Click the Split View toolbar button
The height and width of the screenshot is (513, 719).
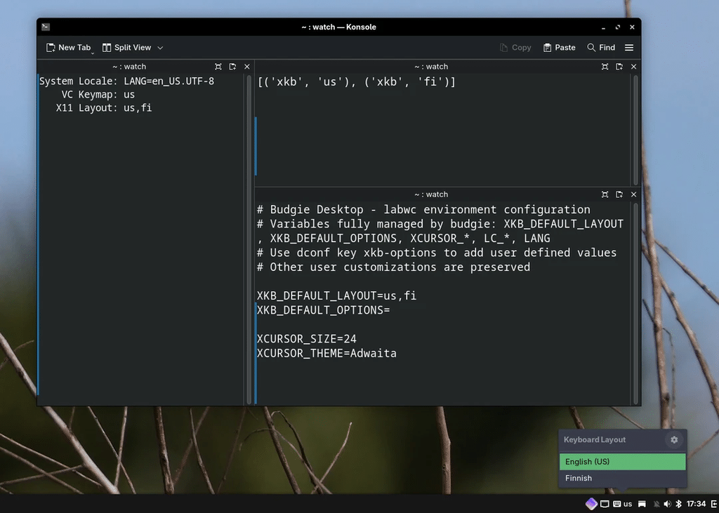tap(126, 48)
